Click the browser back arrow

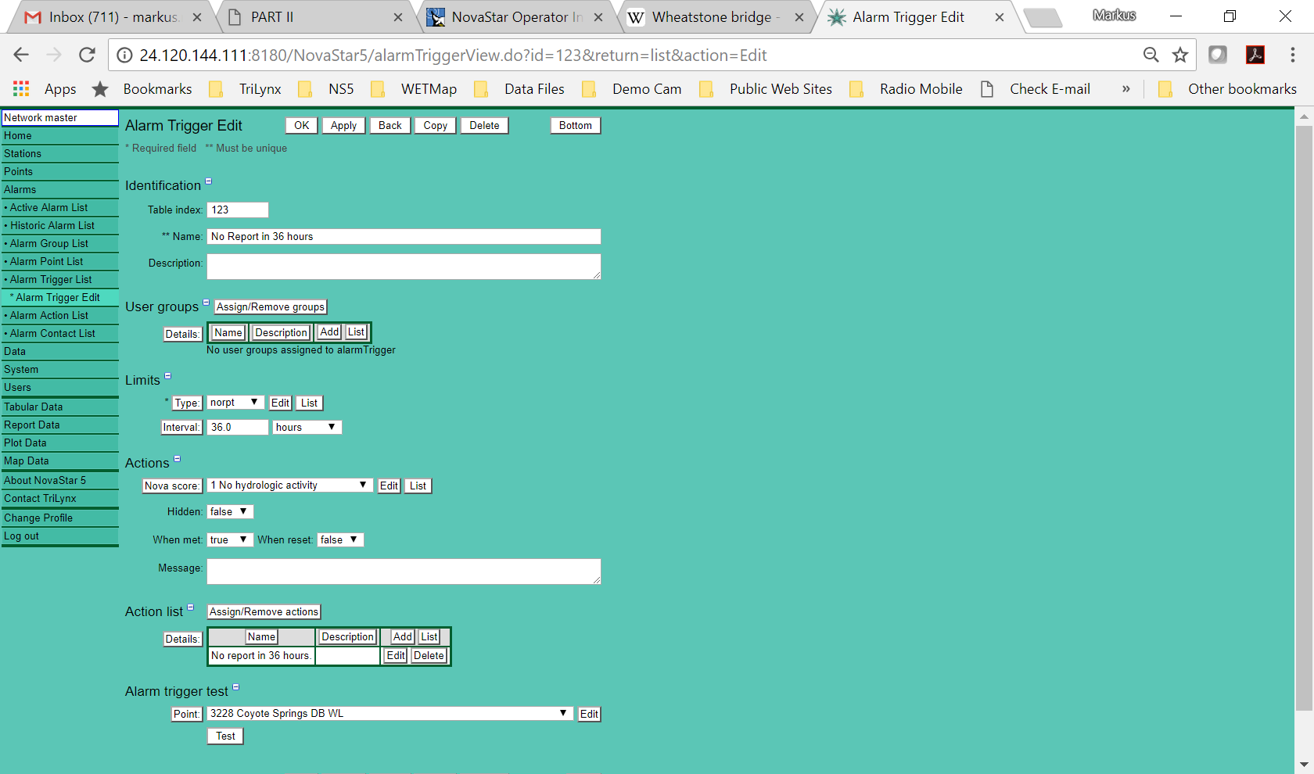pyautogui.click(x=21, y=55)
